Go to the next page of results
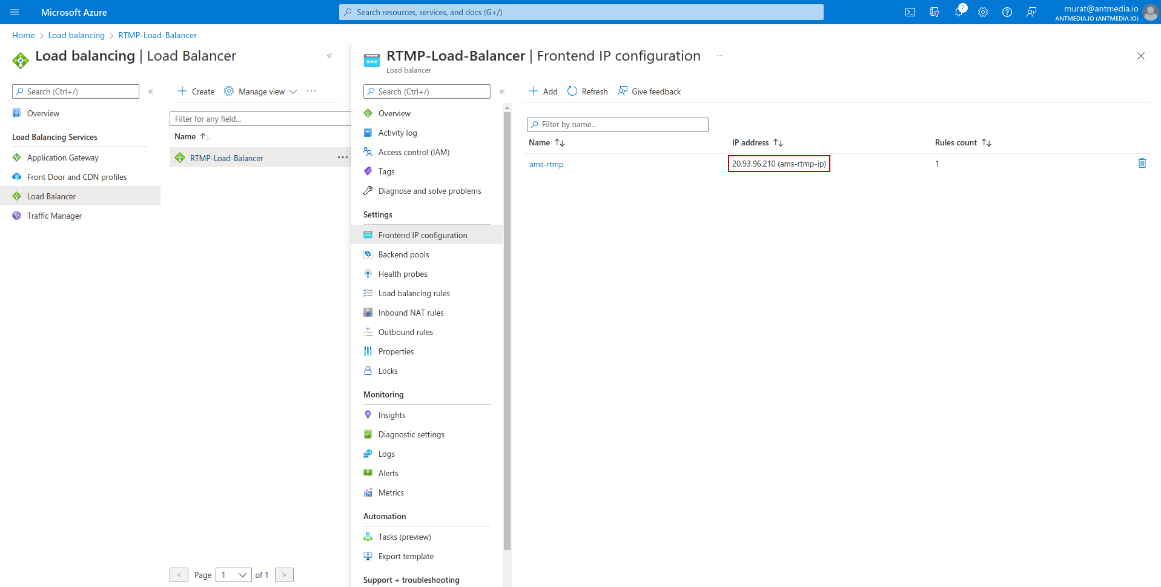 [284, 575]
